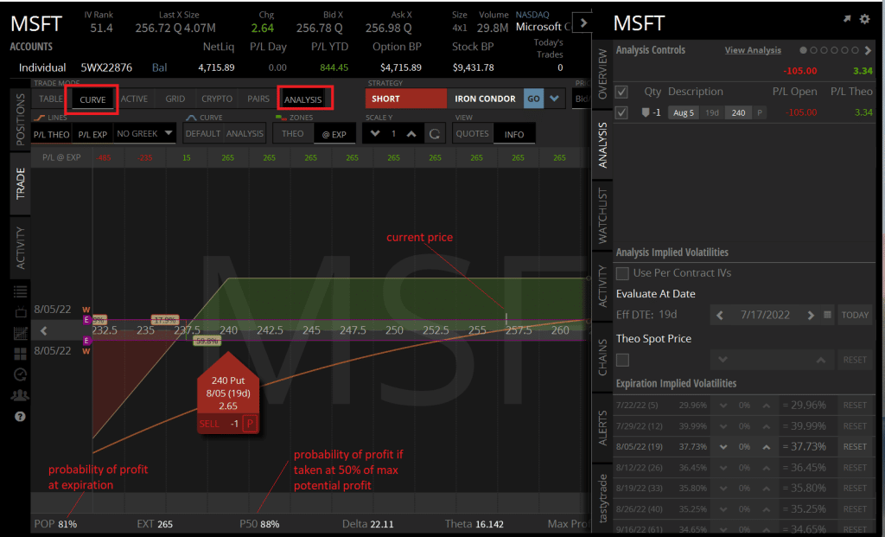
Task: Select the CRYPTO trade mode tab
Action: [215, 99]
